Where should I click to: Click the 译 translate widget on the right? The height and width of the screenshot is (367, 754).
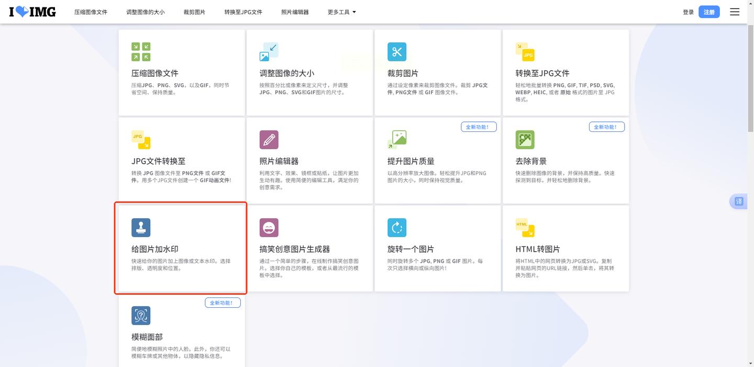(739, 201)
